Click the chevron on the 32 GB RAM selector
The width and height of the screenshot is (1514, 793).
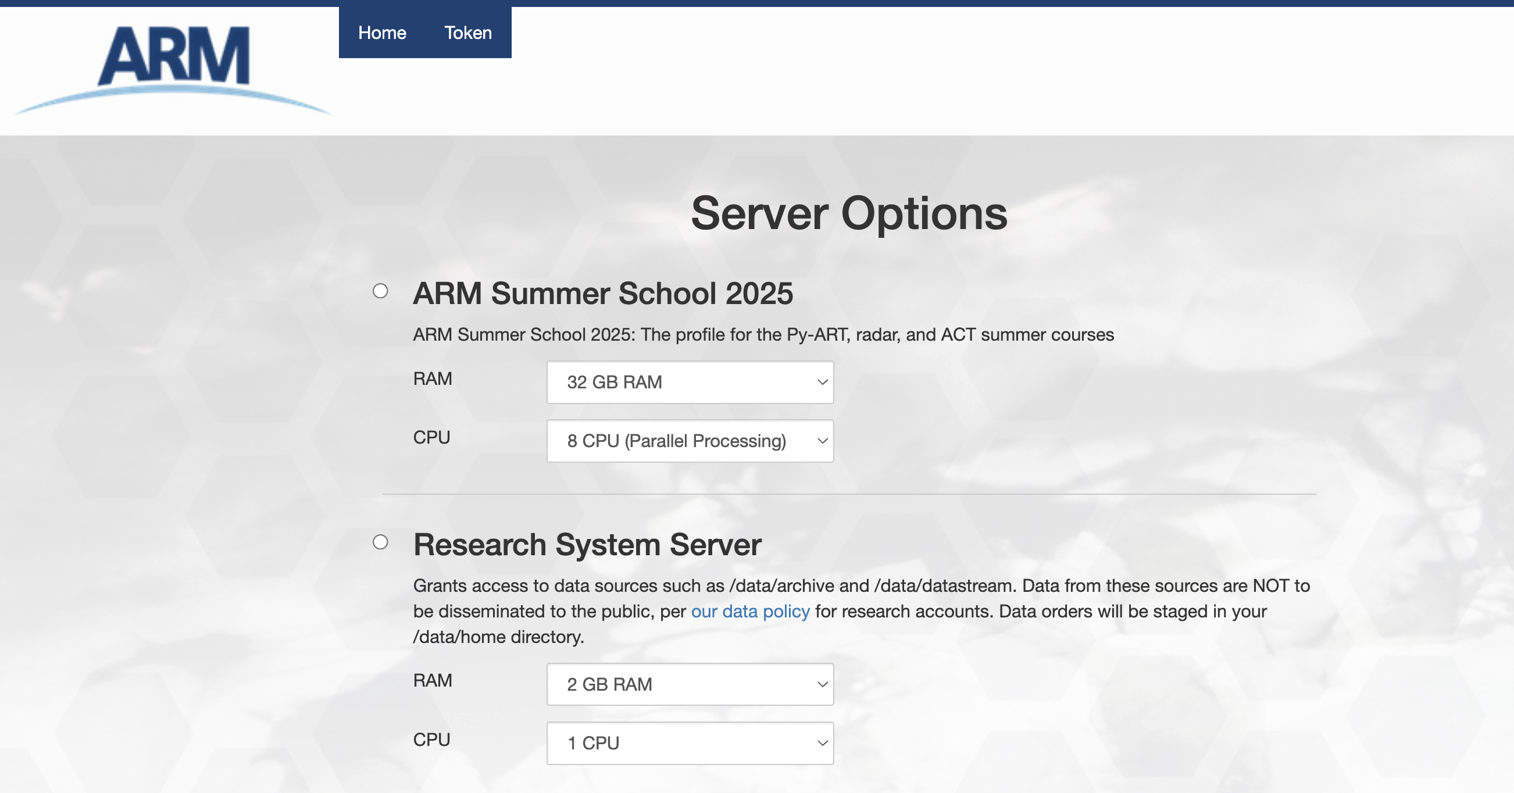pos(822,382)
